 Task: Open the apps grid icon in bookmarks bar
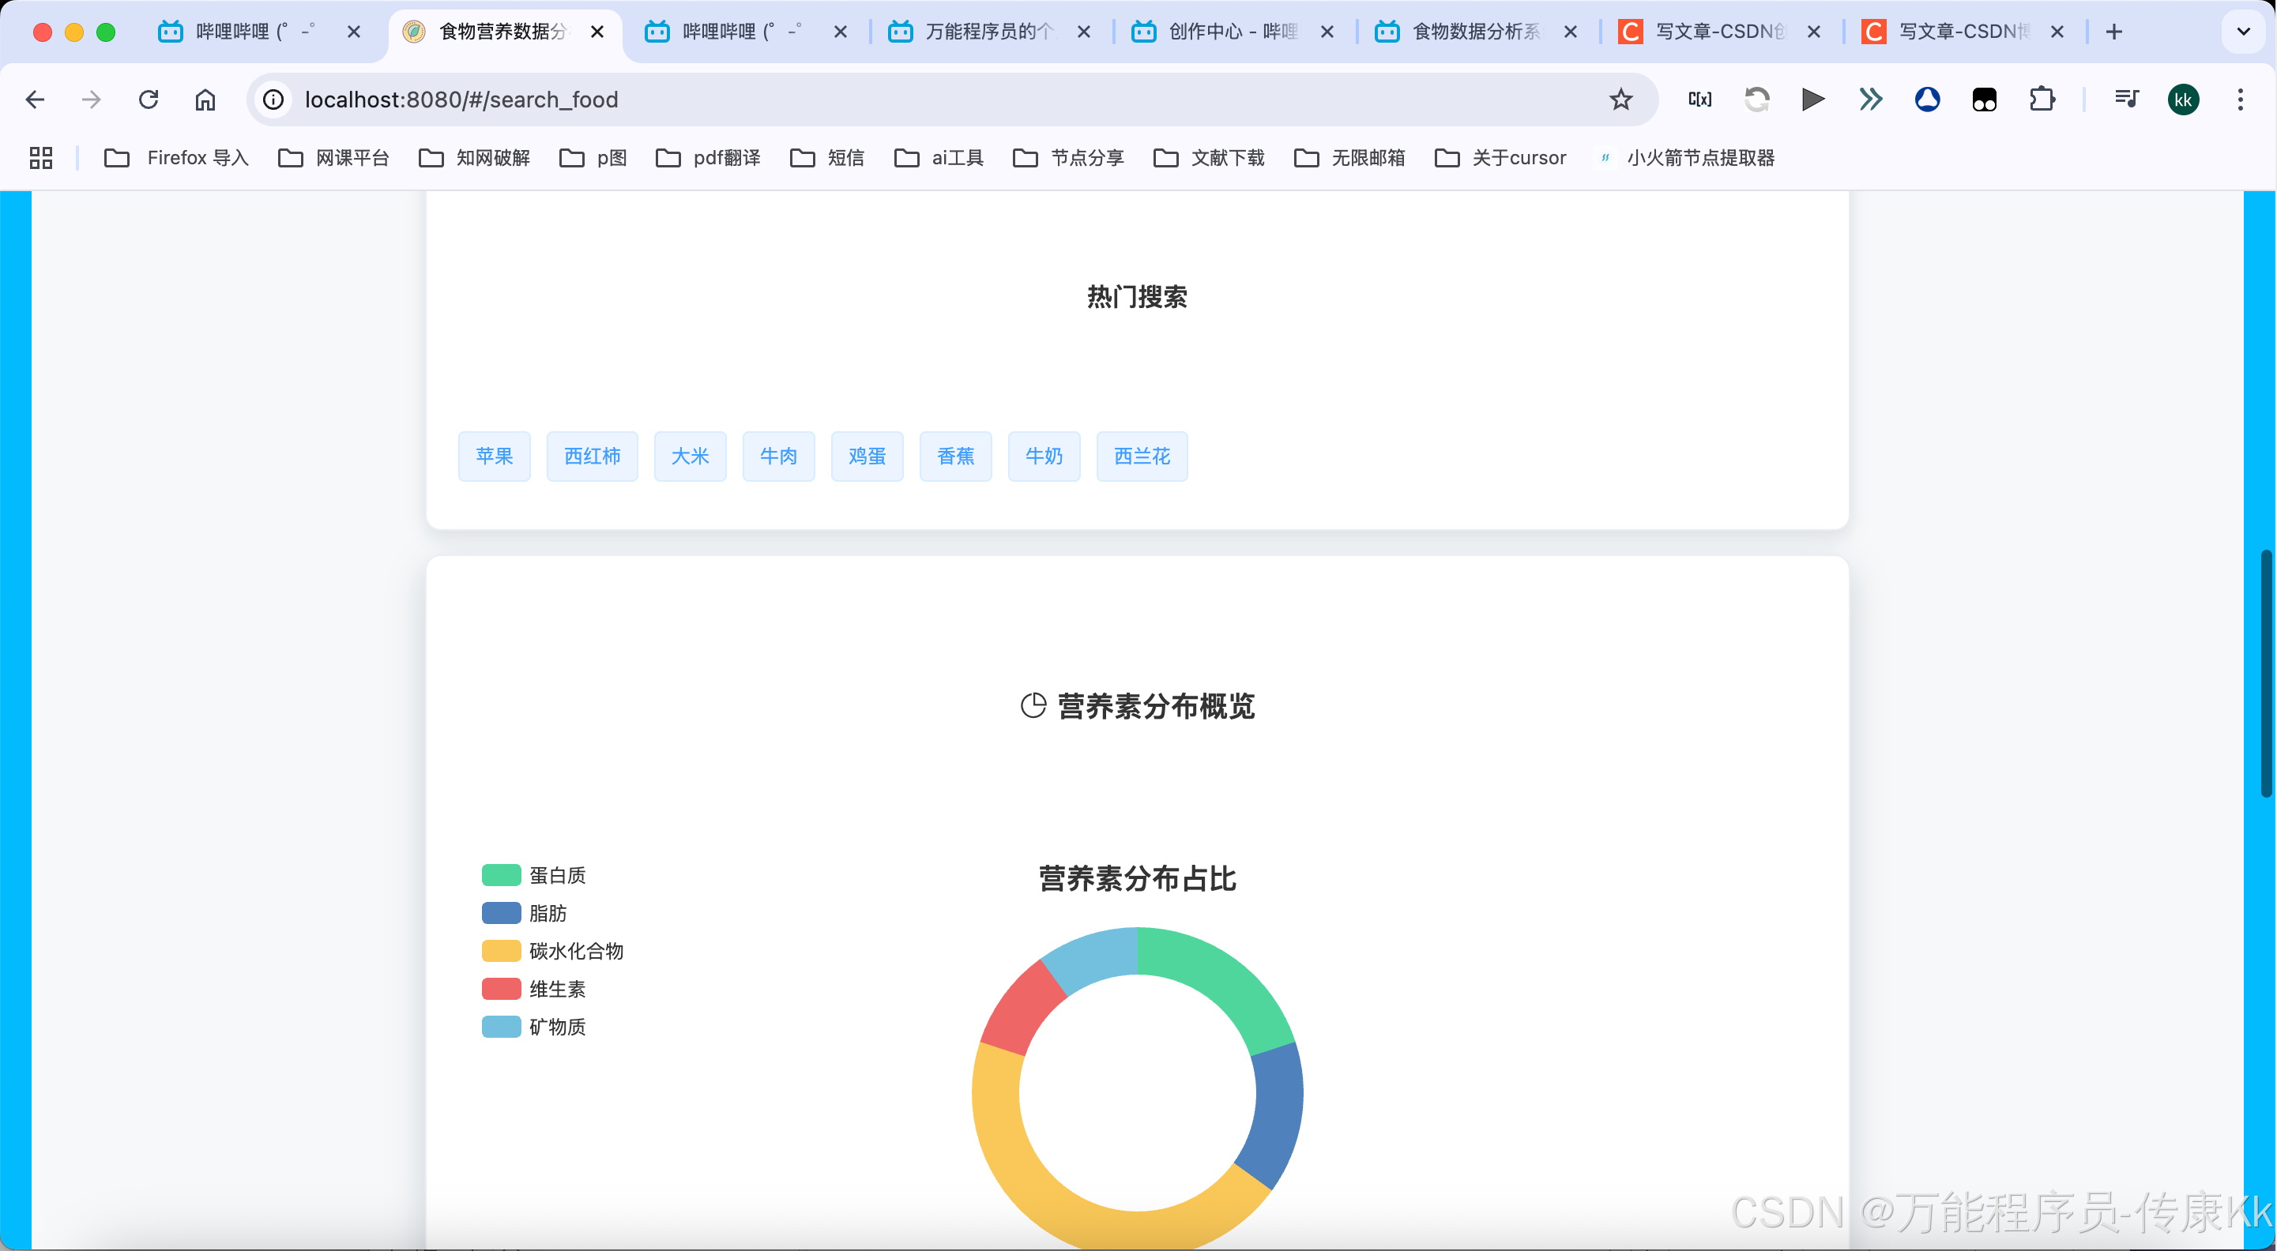(x=40, y=157)
